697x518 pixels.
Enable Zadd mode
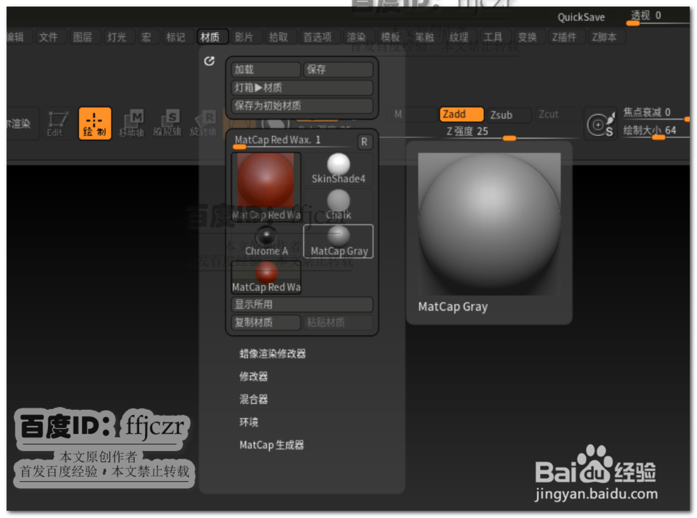point(461,114)
